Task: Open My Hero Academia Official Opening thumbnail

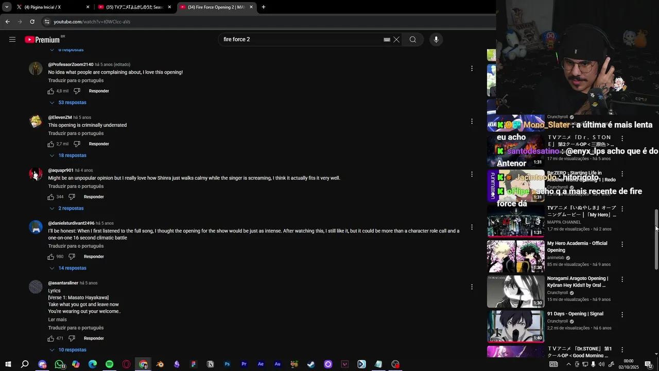Action: point(515,257)
